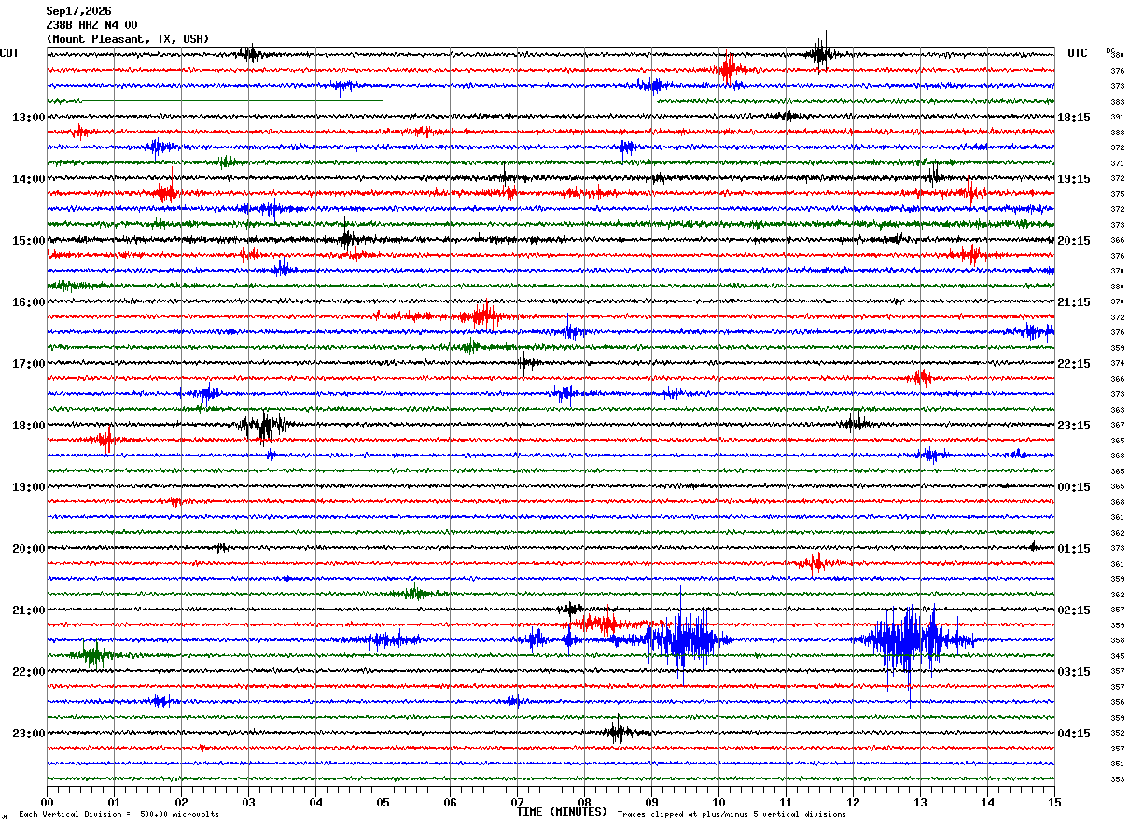Select the 18:00 CDT time label
This screenshot has height=827, width=1129.
pos(28,426)
